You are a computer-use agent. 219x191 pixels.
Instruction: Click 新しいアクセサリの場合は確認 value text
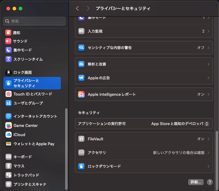(x=179, y=153)
